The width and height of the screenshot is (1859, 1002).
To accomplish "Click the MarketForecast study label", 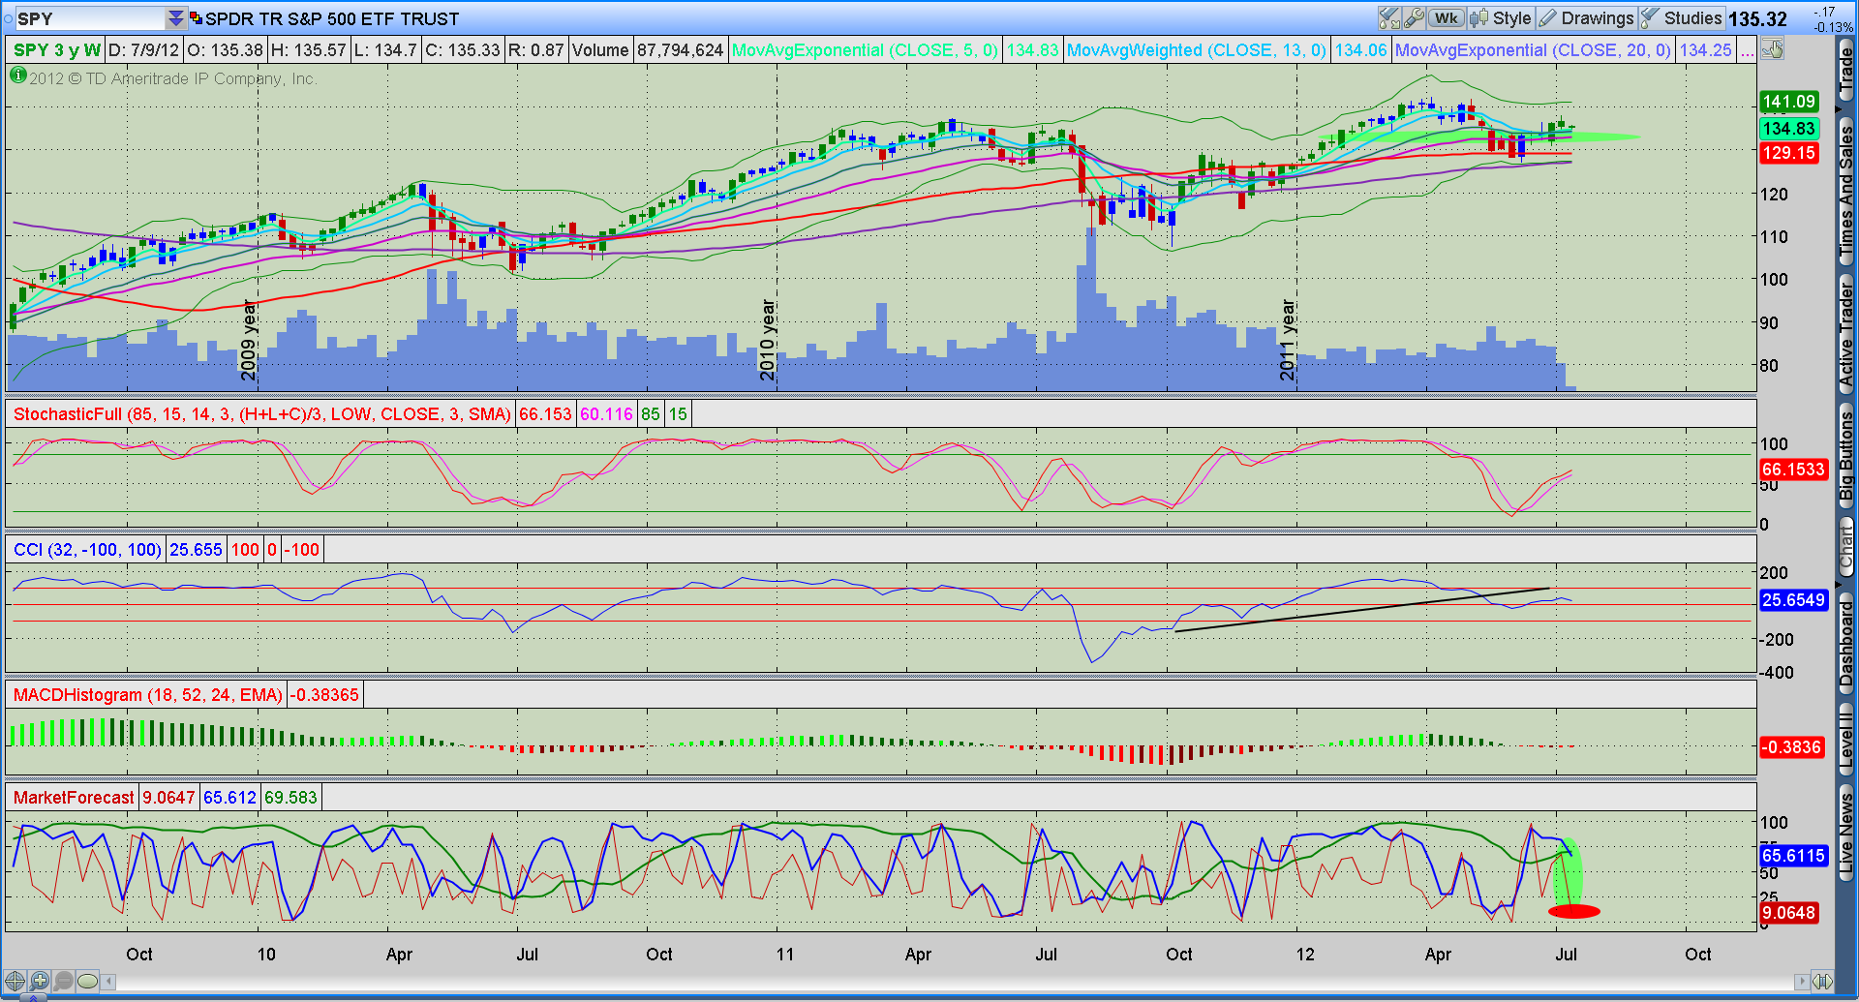I will (74, 798).
